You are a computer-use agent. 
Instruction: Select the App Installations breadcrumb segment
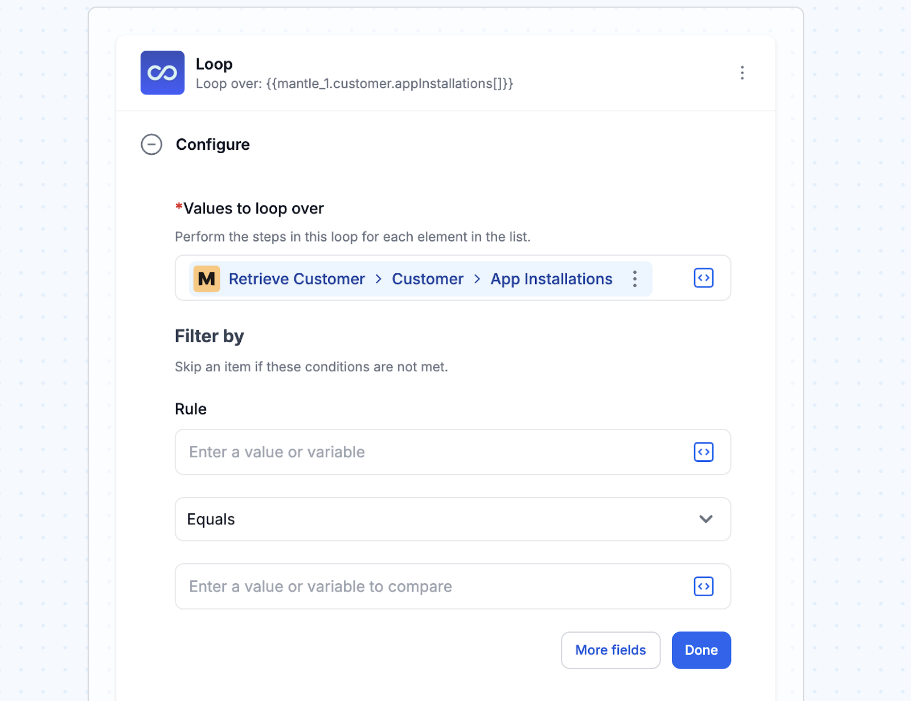(551, 279)
